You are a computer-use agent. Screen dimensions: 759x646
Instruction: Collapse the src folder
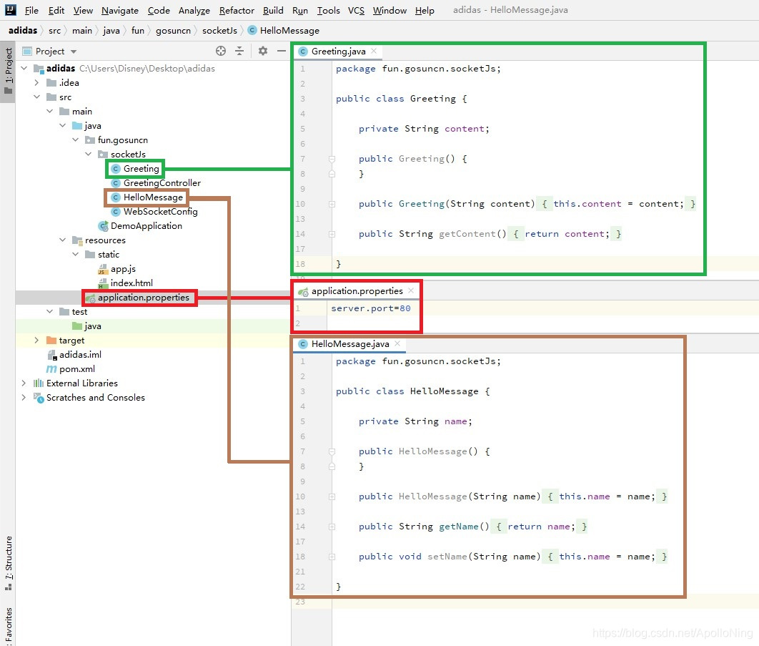coord(36,97)
